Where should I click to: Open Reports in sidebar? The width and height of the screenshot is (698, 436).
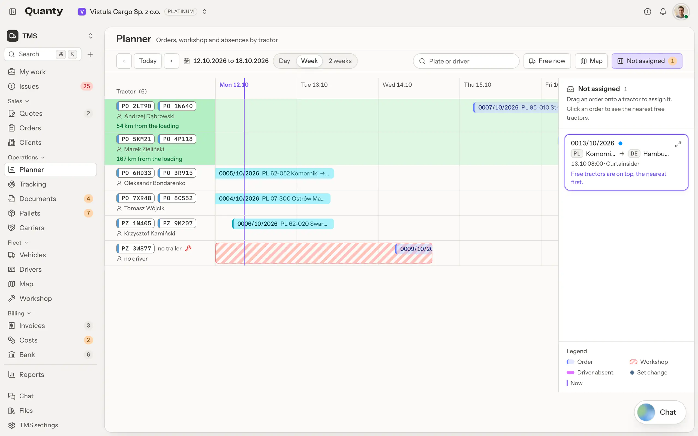coord(50,374)
